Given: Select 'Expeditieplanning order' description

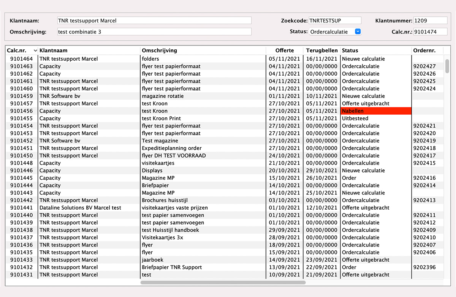Looking at the screenshot, I should tap(172, 148).
